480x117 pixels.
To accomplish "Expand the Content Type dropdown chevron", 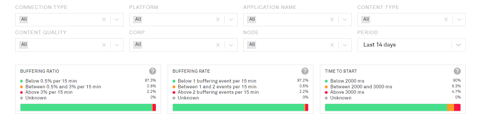I will coord(459,19).
